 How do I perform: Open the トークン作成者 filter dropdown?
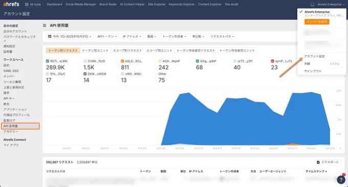pos(174,36)
